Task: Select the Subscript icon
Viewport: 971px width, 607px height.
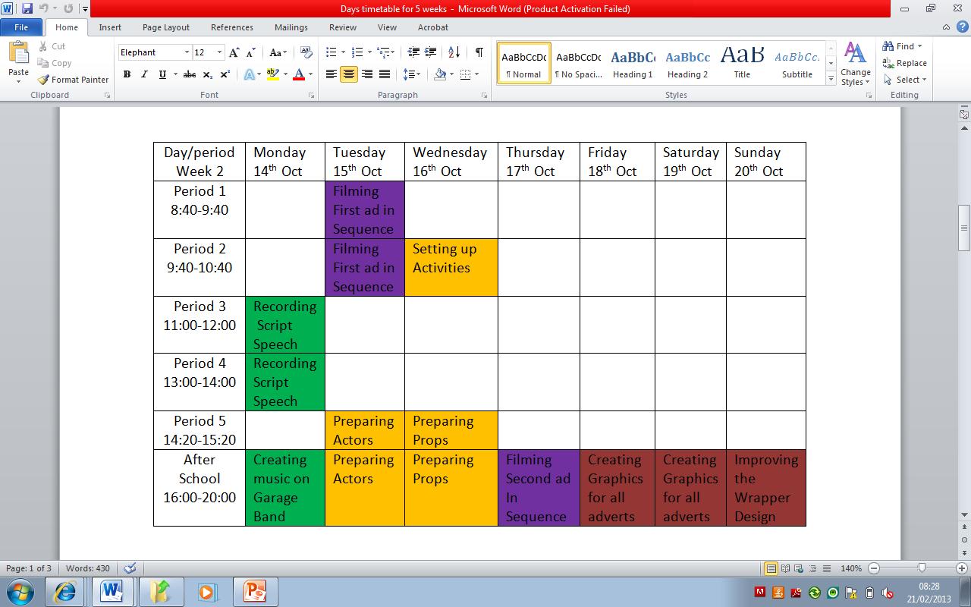Action: pos(207,74)
